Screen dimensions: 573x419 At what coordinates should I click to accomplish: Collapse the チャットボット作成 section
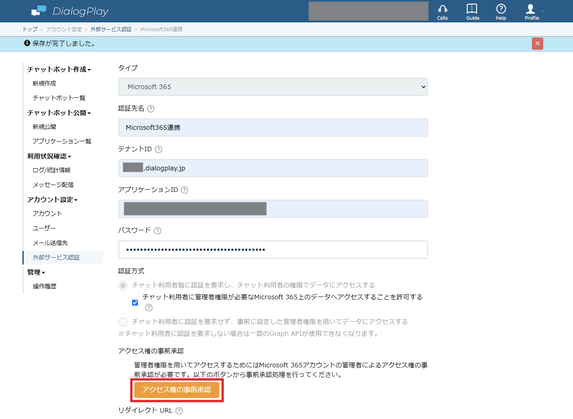click(x=59, y=69)
